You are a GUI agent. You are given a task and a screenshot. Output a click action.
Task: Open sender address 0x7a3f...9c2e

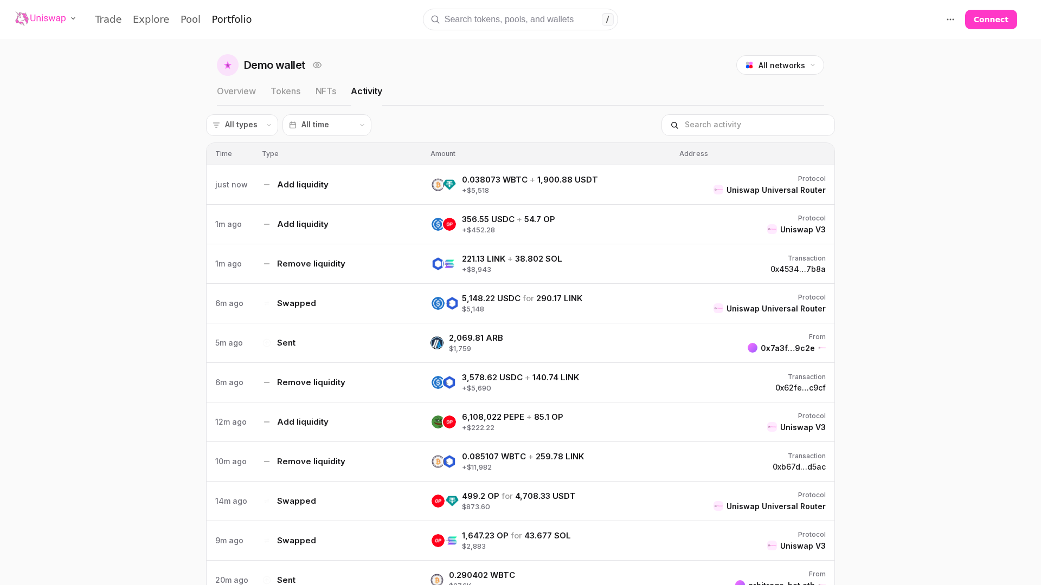pyautogui.click(x=787, y=348)
